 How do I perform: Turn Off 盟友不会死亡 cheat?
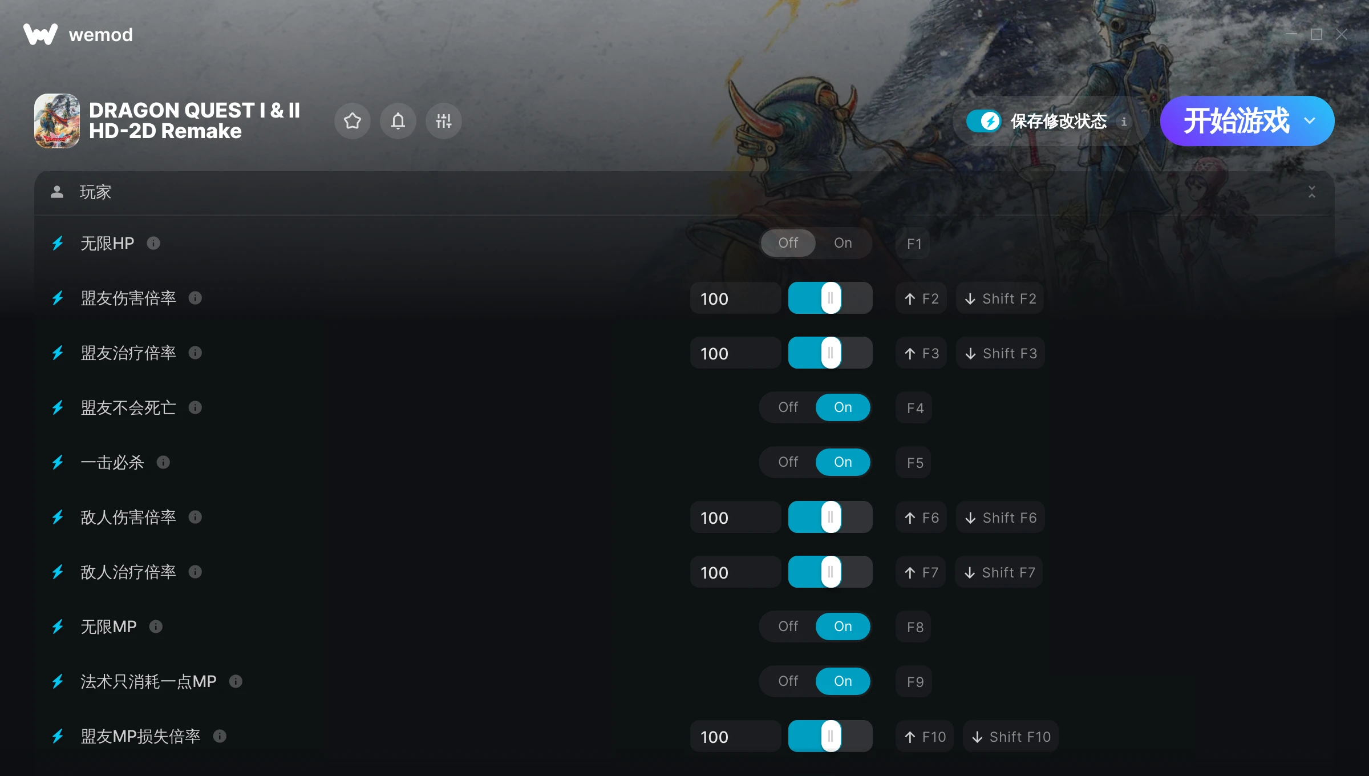click(x=788, y=407)
